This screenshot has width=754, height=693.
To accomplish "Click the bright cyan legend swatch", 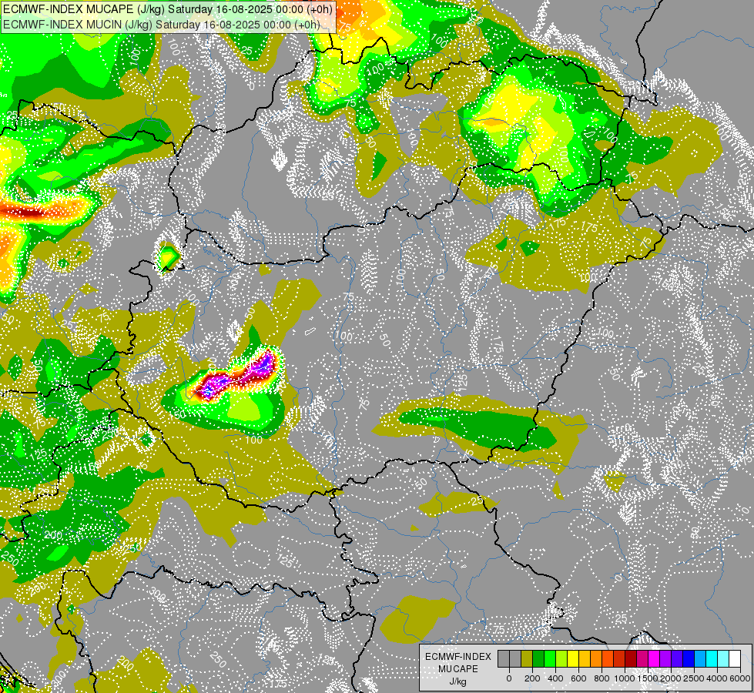I will (x=712, y=658).
